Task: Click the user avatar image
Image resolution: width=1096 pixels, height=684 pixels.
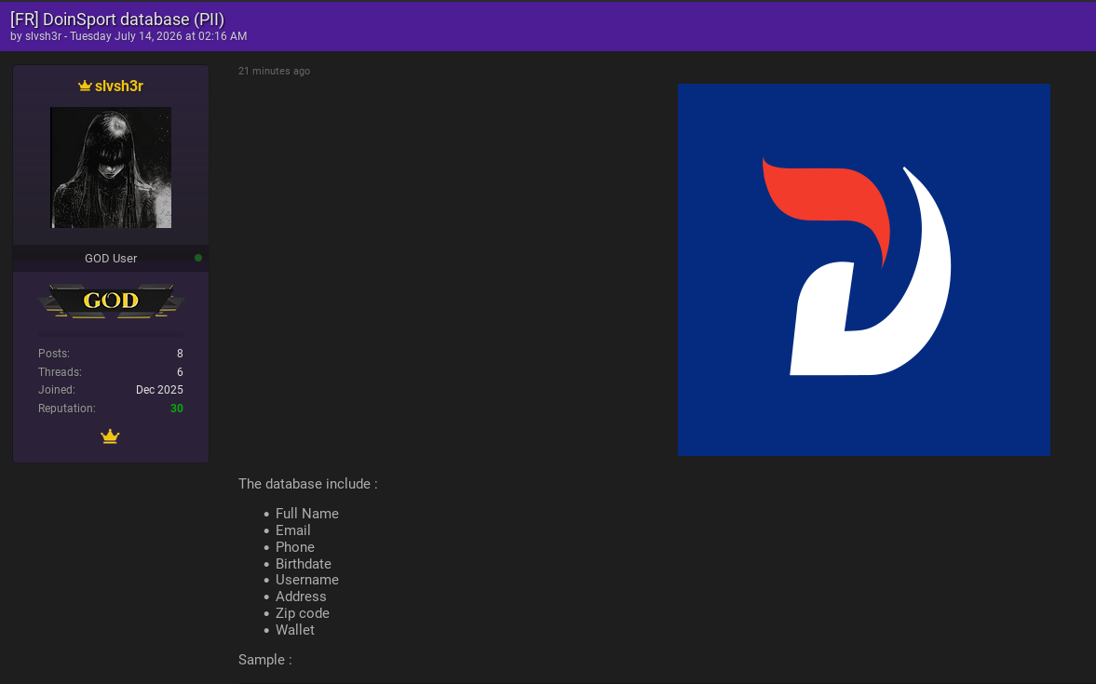Action: tap(111, 168)
